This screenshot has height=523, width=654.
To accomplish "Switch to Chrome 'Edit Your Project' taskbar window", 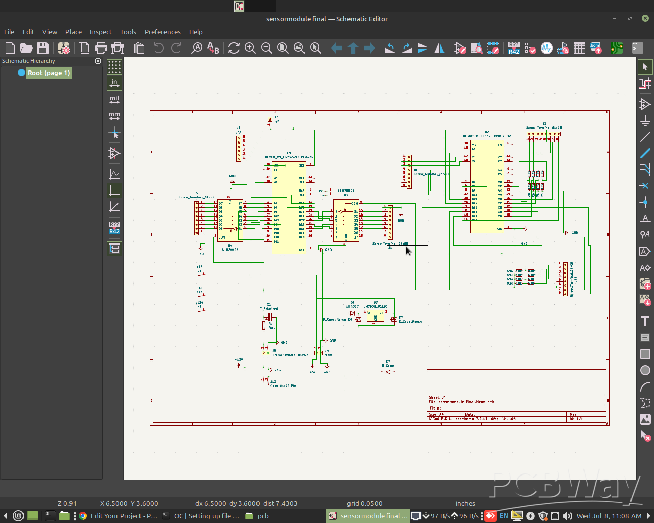I will click(118, 516).
